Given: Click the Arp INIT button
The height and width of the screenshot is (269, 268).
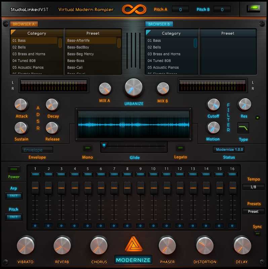Looking at the screenshot, I should 14,196.
